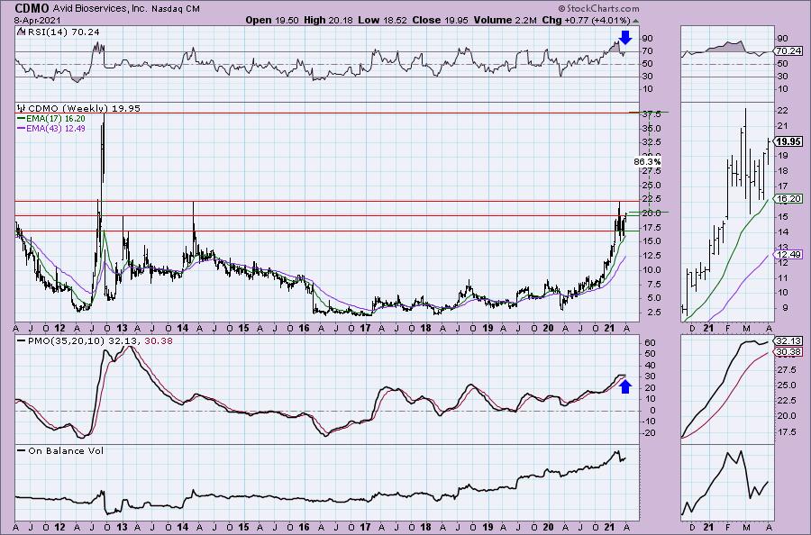Select the Low 18.52 value
The width and height of the screenshot is (811, 535).
click(x=383, y=20)
